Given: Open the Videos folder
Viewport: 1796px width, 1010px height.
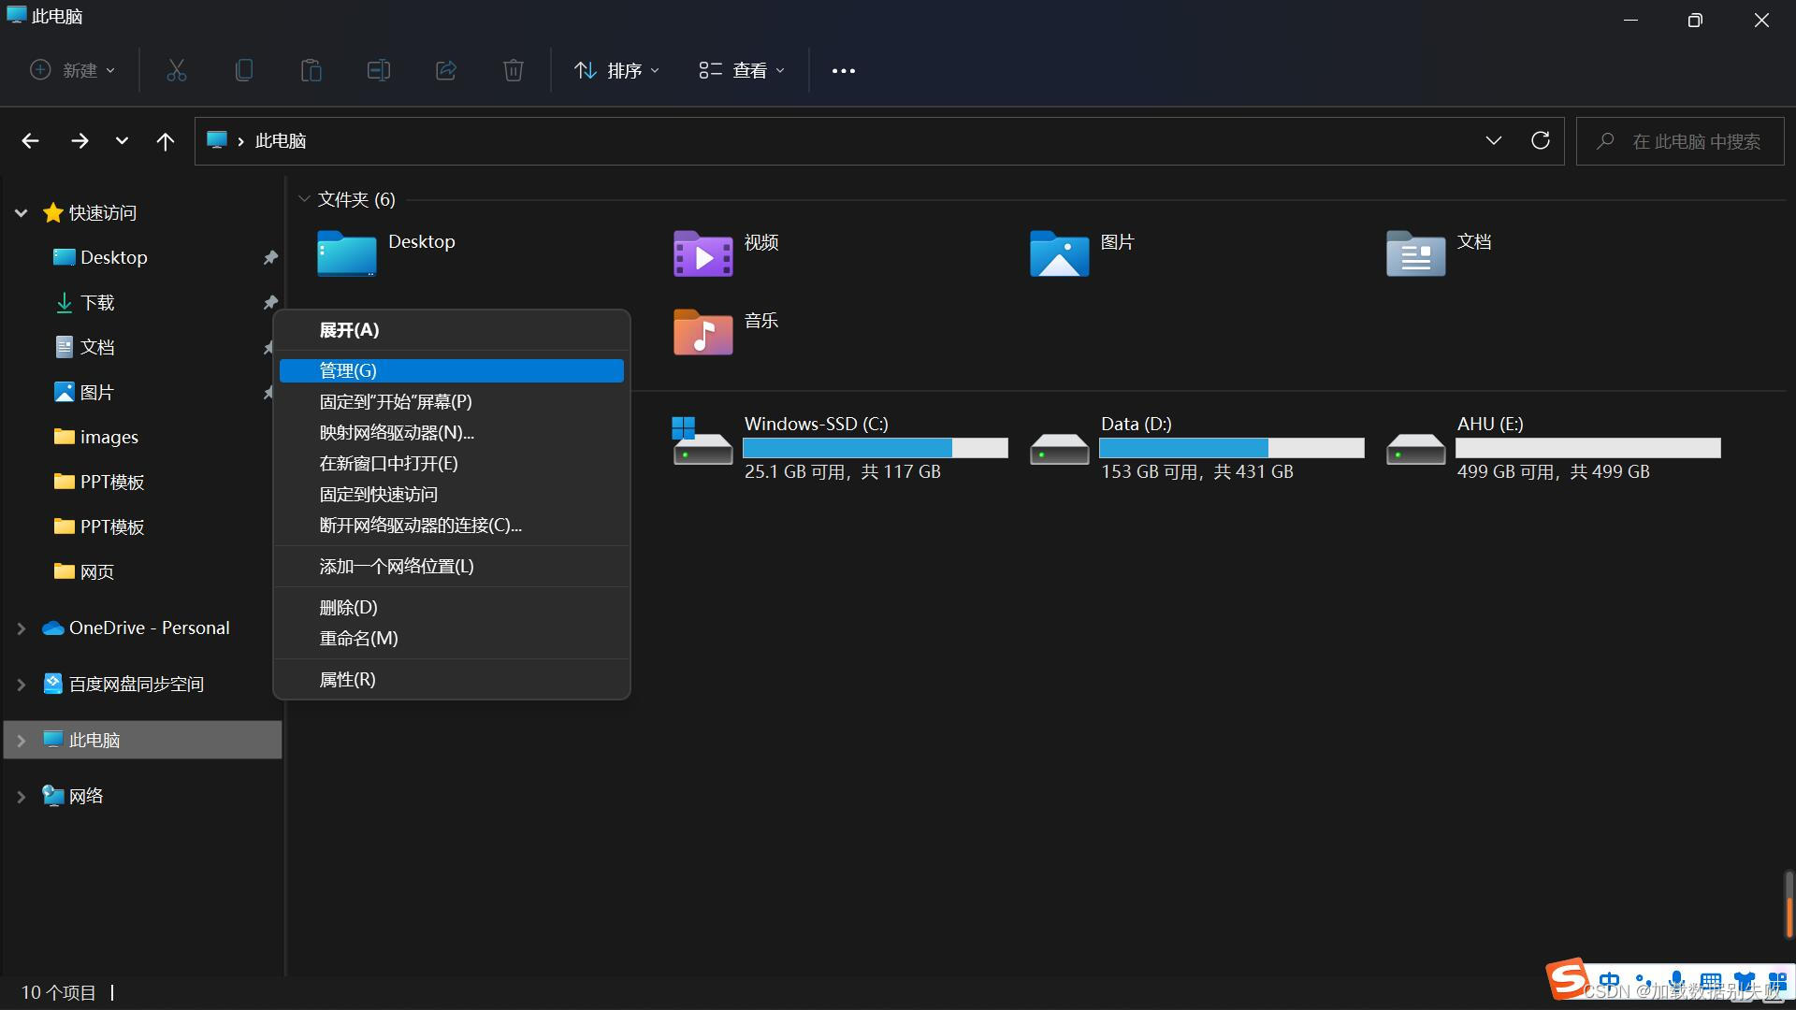Looking at the screenshot, I should [x=703, y=253].
